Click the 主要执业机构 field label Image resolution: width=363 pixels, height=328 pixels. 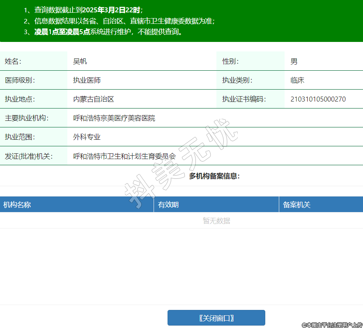coord(27,118)
